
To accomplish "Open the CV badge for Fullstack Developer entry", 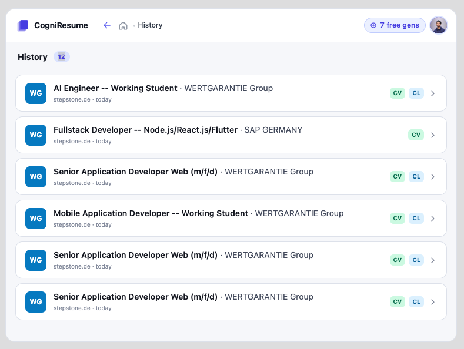I will point(416,135).
